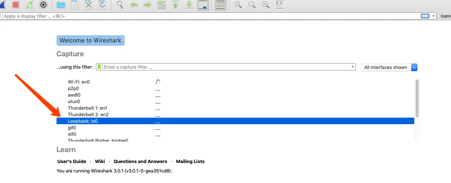Jump to the first packet icon
This screenshot has height=183, width=451.
pyautogui.click(x=175, y=5)
